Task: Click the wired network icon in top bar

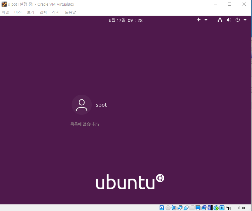Action: pos(220,20)
